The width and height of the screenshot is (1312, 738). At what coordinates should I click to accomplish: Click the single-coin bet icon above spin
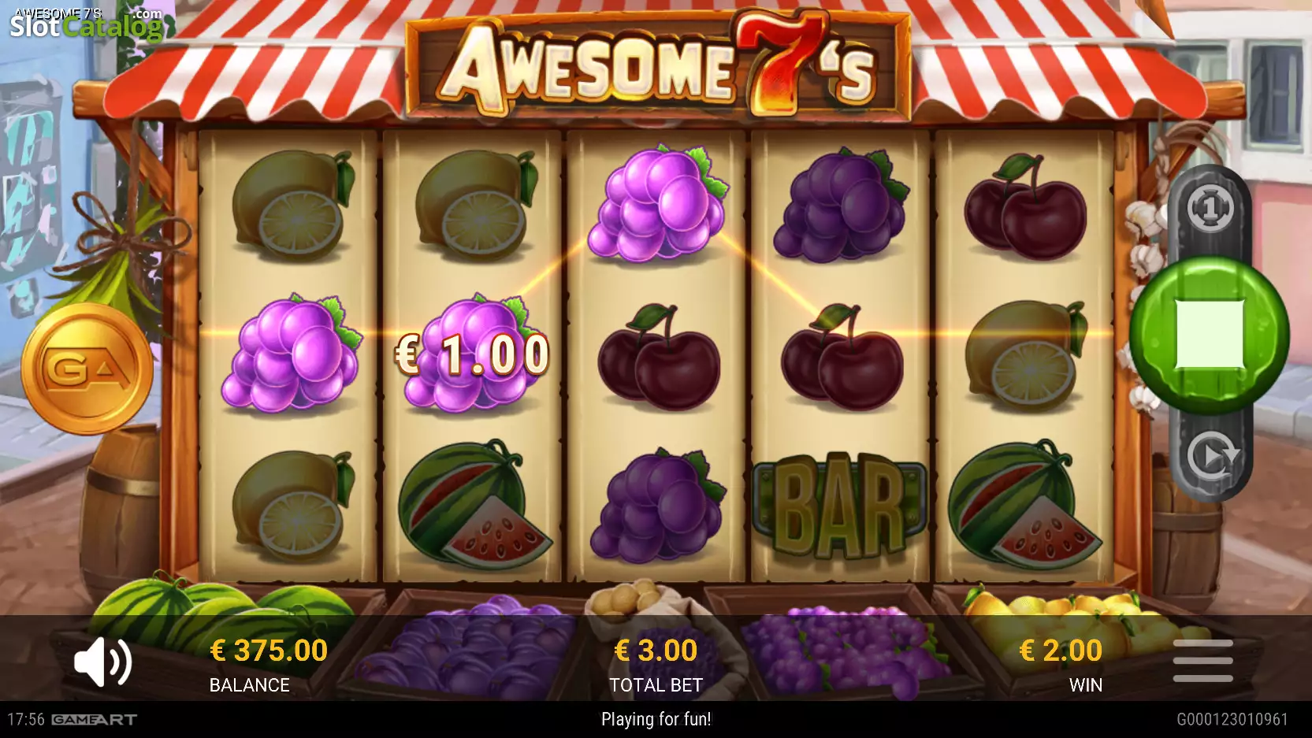1210,208
